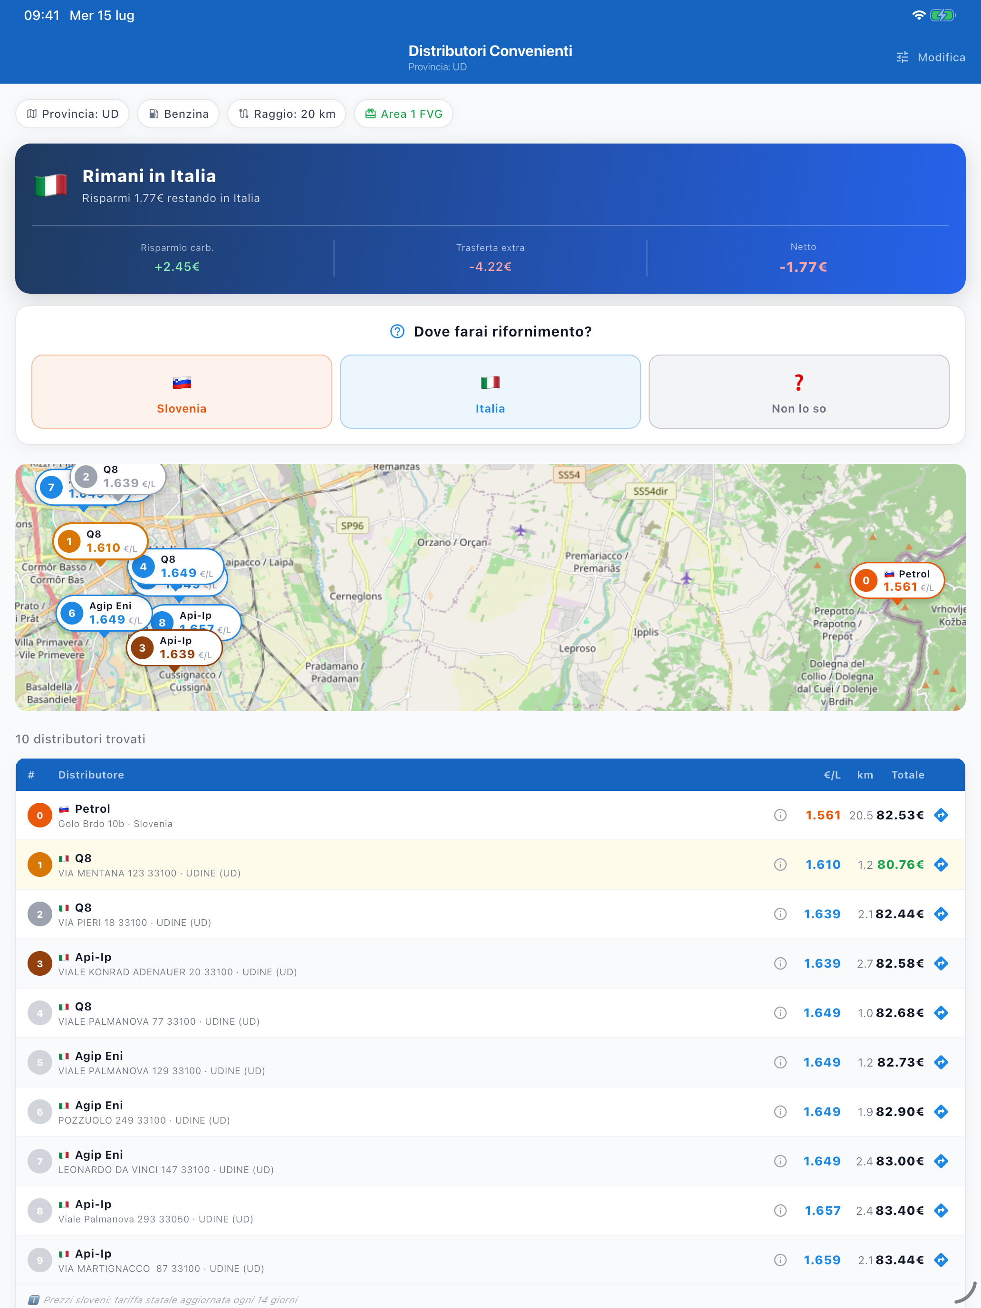The image size is (981, 1308).
Task: Check the battery charging indicator
Action: tap(943, 15)
